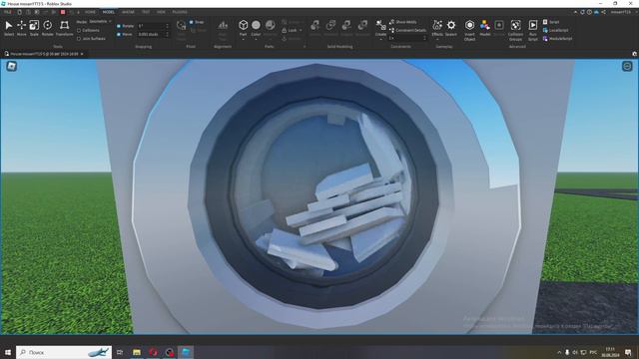Click the share icon in title ribbon

click(603, 12)
